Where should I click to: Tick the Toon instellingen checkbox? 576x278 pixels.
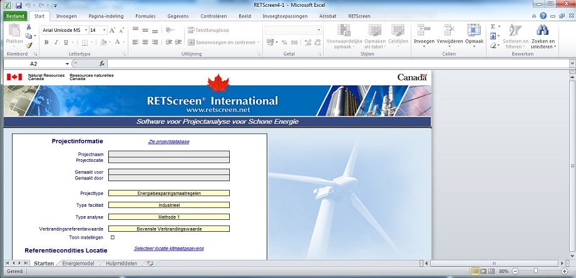pyautogui.click(x=113, y=237)
